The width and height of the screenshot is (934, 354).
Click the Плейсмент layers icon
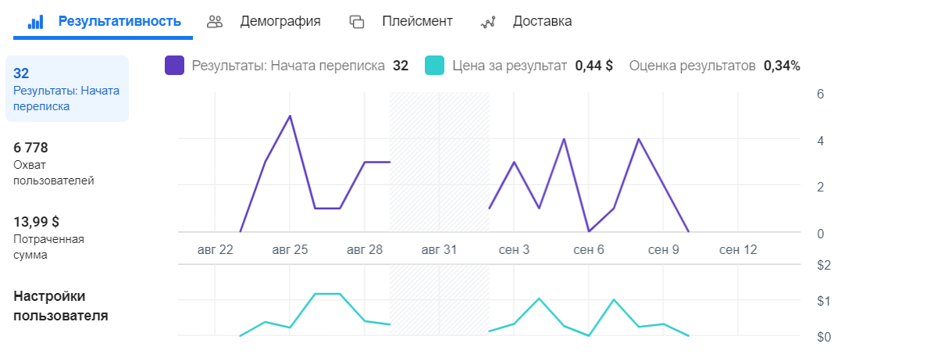coord(357,22)
